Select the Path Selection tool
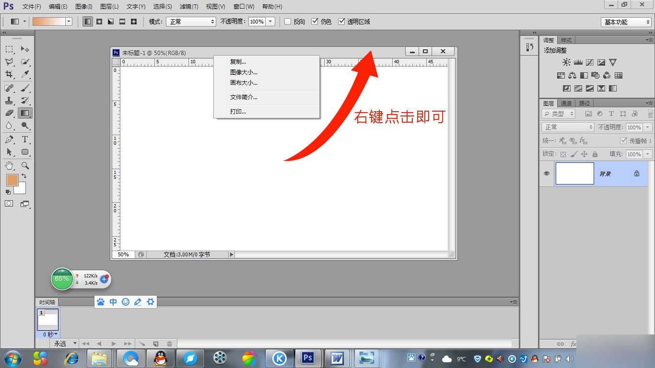The height and width of the screenshot is (368, 655). coord(9,152)
